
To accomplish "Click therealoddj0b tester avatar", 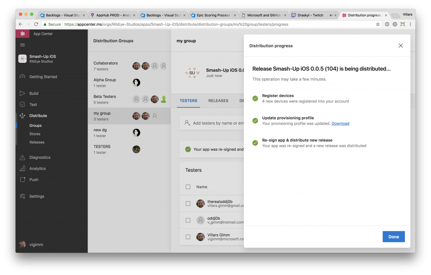I will [200, 203].
